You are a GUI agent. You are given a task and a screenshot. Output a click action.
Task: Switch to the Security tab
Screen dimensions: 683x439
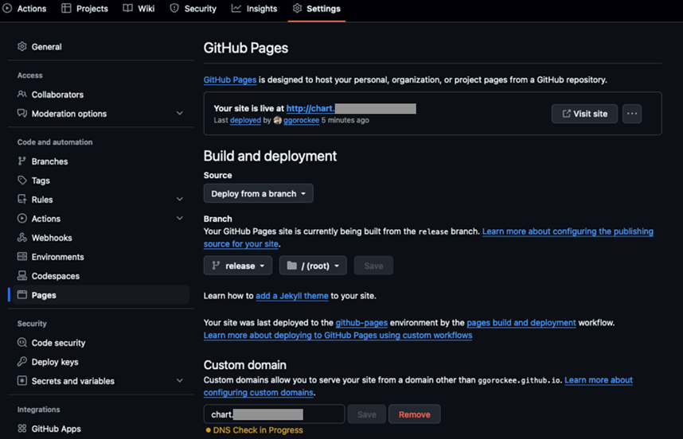(193, 8)
